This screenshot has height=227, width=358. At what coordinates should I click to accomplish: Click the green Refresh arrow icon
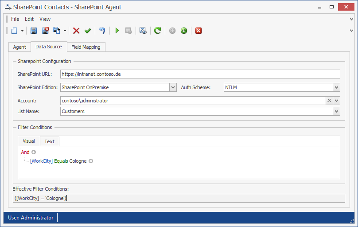coord(158,31)
